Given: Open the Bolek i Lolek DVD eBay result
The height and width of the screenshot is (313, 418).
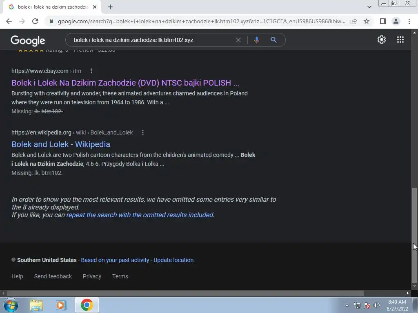Looking at the screenshot, I should coord(125,83).
